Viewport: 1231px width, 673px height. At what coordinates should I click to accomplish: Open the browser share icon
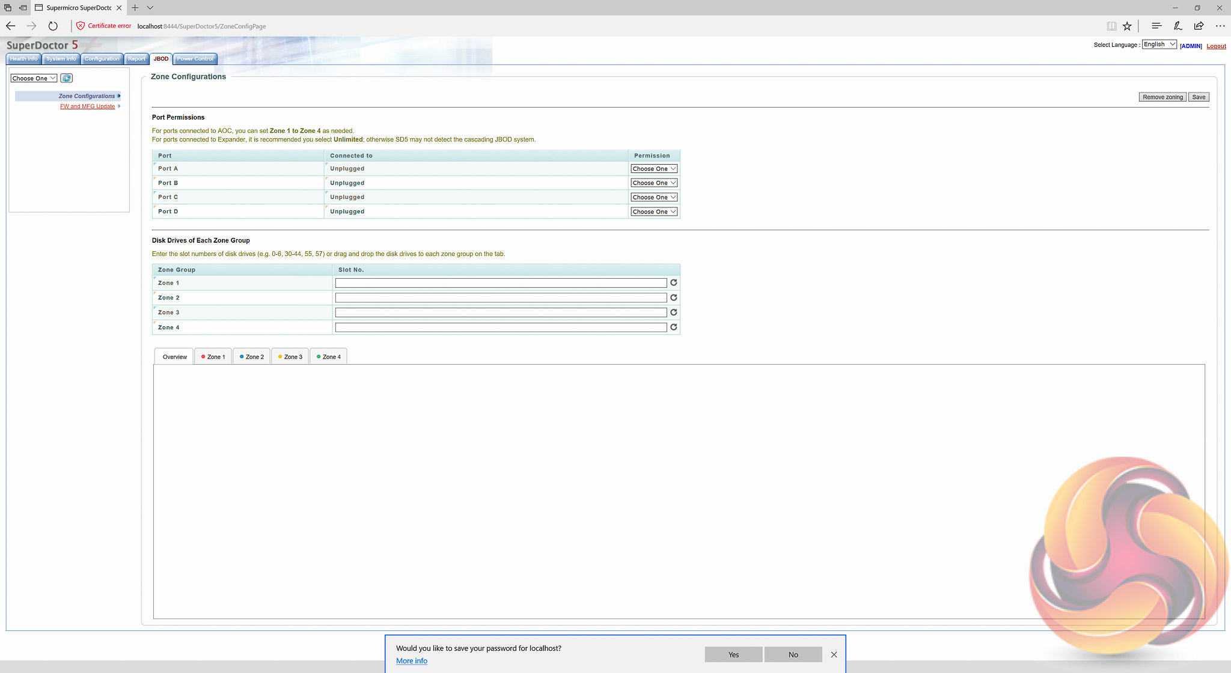pos(1199,26)
